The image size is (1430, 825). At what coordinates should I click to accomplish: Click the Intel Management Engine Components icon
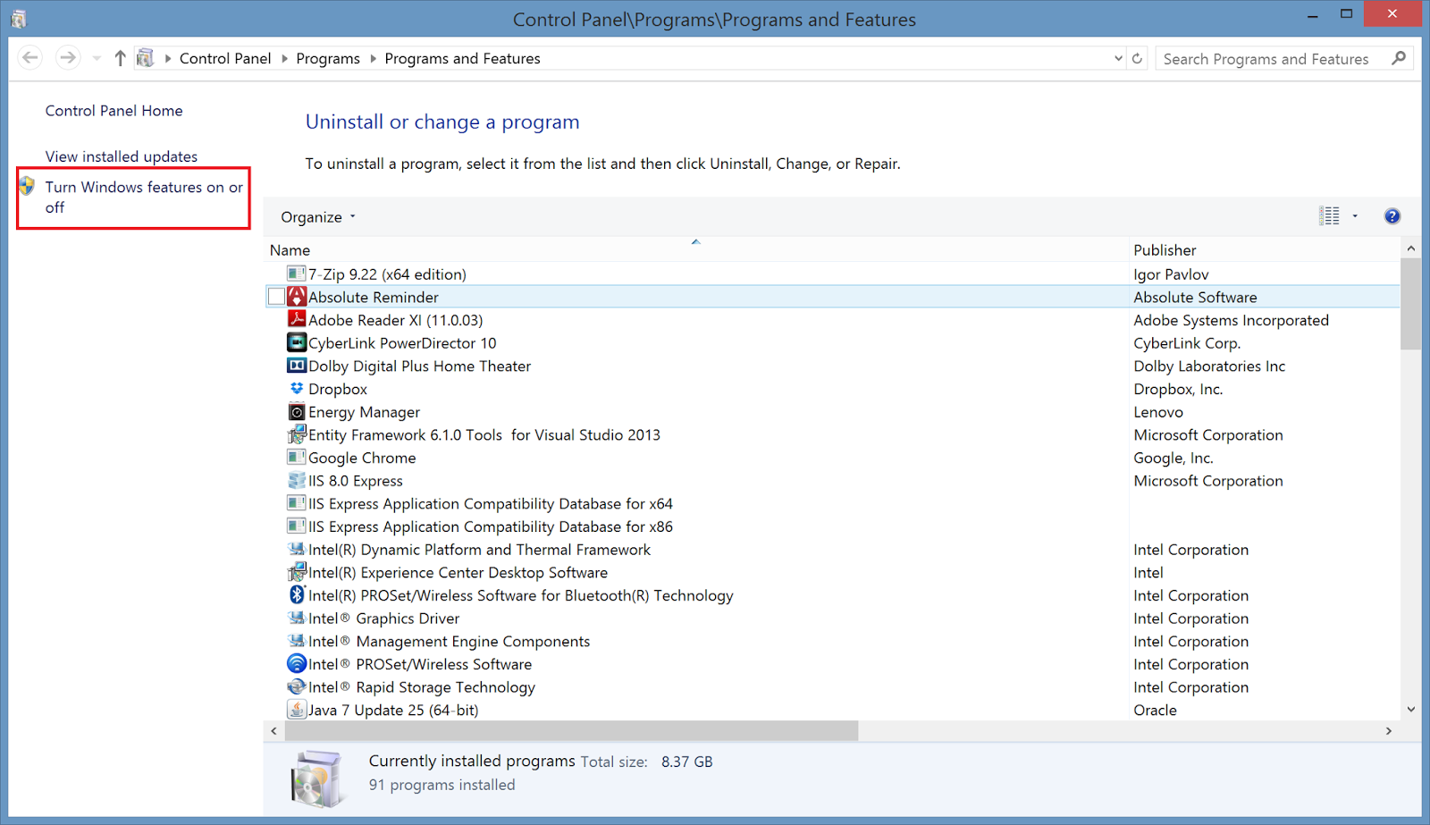[x=297, y=640]
